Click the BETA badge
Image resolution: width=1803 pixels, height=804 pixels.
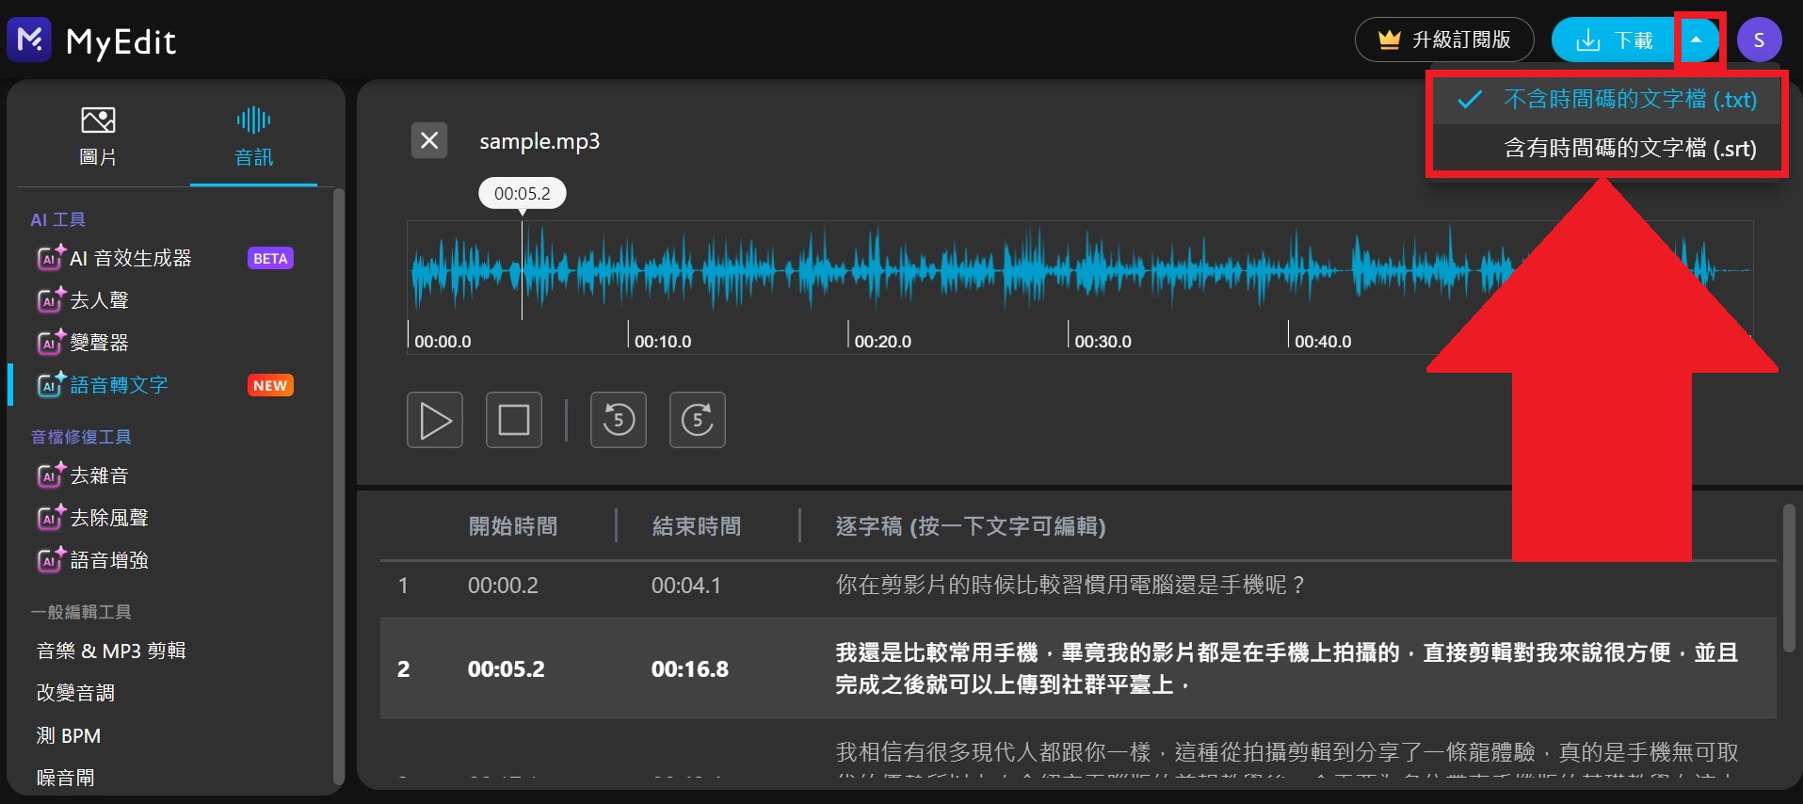pyautogui.click(x=270, y=258)
